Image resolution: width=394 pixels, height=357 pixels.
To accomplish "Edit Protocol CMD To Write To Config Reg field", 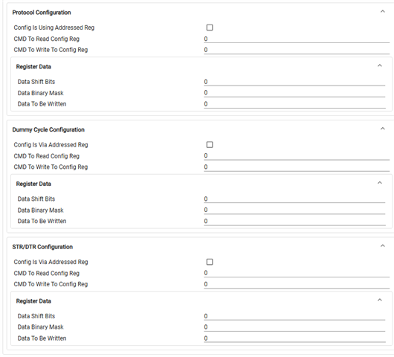I will [x=297, y=50].
